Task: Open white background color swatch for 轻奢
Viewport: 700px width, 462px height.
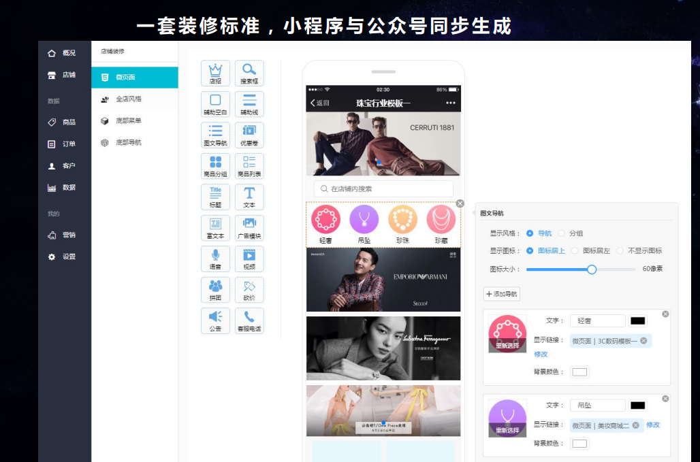Action: (579, 372)
